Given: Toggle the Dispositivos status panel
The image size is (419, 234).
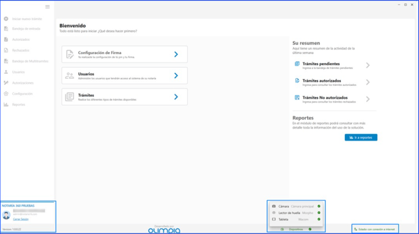Looking at the screenshot, I should [296, 229].
